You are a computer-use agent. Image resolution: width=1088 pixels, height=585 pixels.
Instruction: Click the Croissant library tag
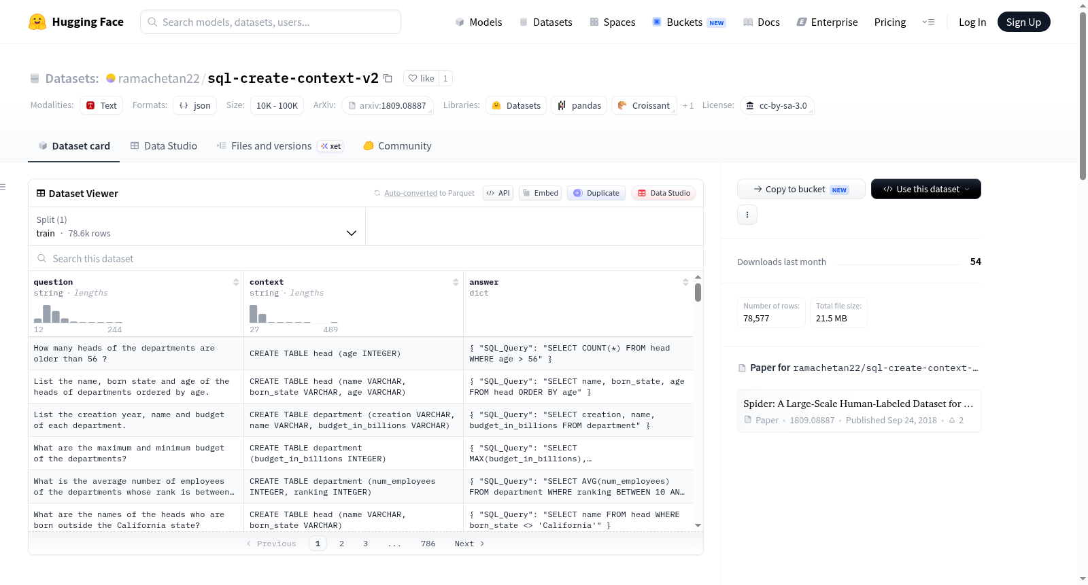pyautogui.click(x=644, y=105)
